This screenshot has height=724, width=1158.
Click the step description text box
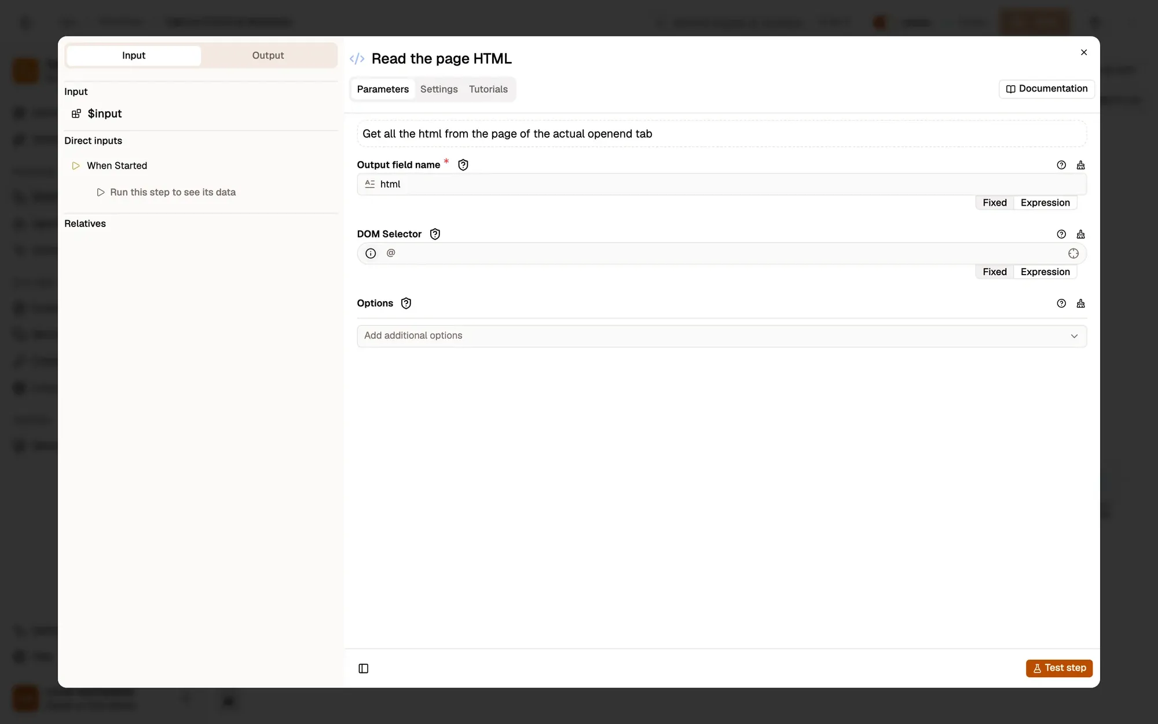coord(721,134)
